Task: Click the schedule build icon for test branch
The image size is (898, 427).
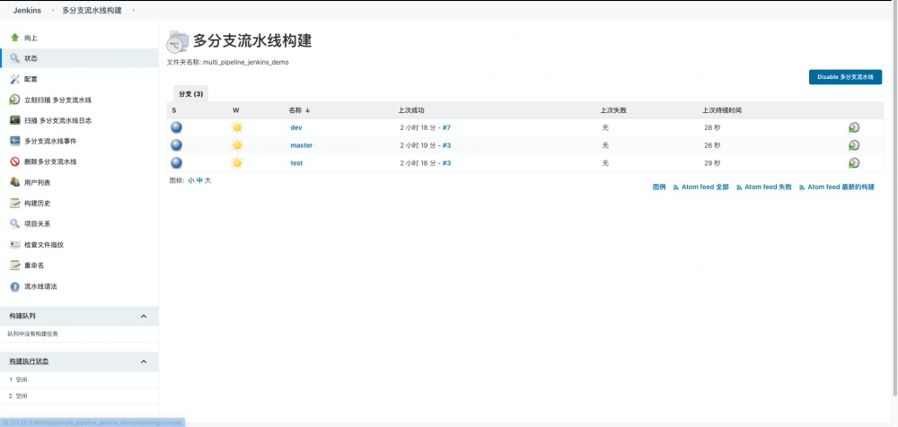Action: 854,163
